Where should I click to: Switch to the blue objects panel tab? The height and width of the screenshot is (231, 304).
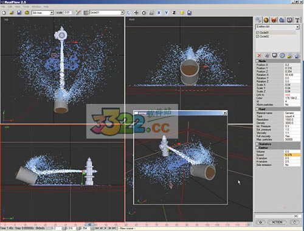click(282, 20)
